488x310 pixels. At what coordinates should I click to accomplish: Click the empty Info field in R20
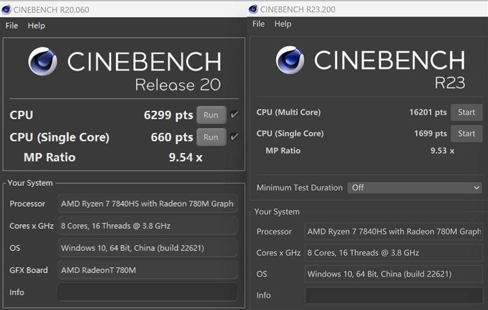pos(147,292)
